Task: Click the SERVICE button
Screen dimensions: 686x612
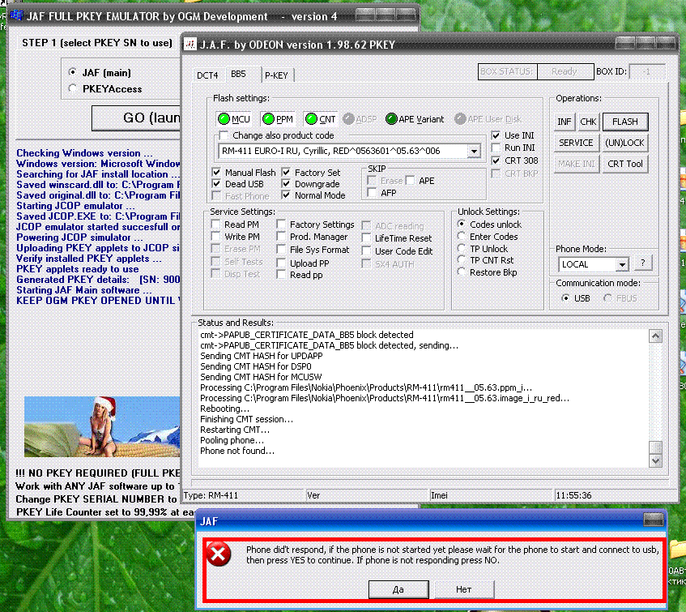Action: 576,143
